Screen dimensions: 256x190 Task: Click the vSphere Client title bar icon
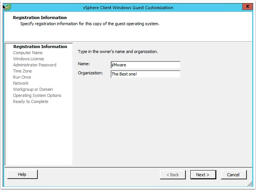point(8,7)
